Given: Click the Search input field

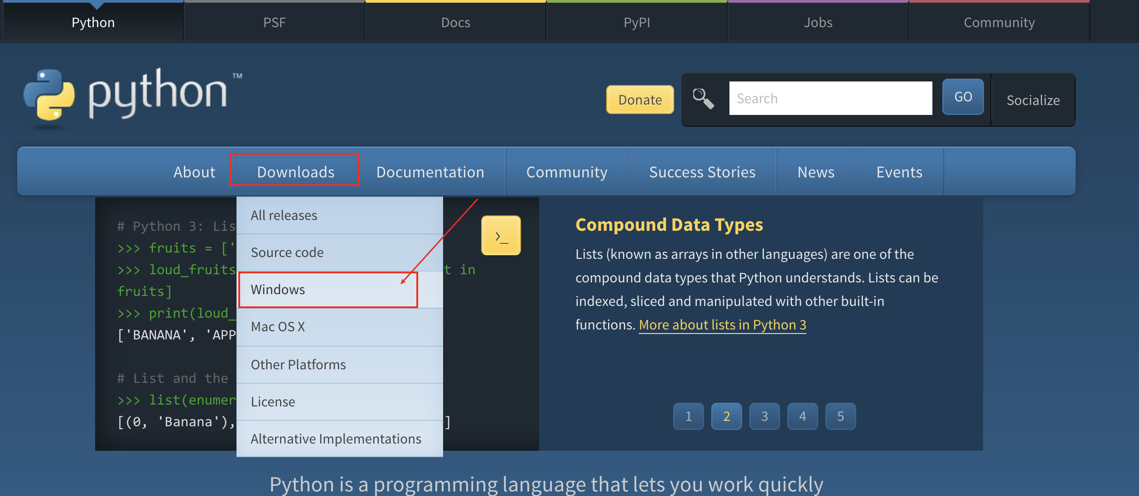Looking at the screenshot, I should (x=830, y=98).
